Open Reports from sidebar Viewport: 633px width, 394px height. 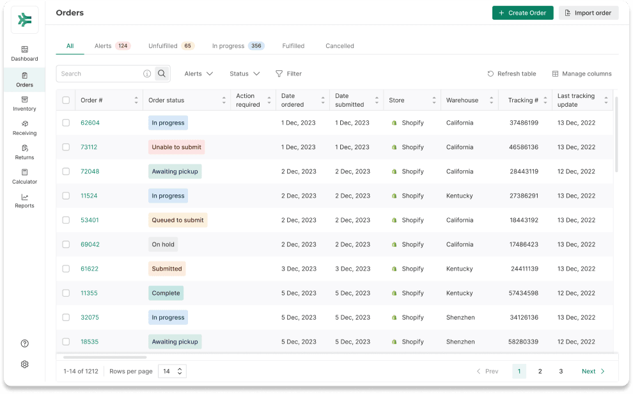(24, 201)
